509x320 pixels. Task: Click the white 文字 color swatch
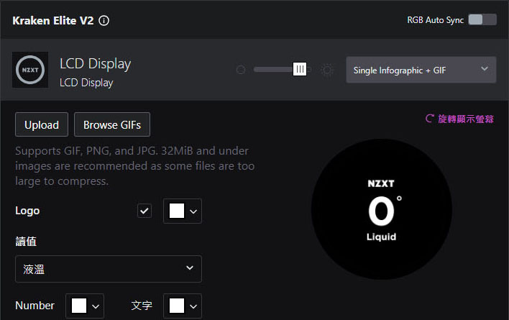(177, 306)
